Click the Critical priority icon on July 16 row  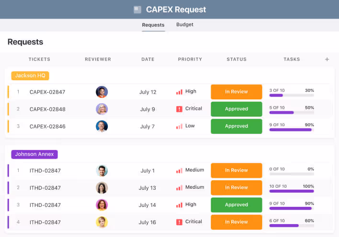[179, 222]
